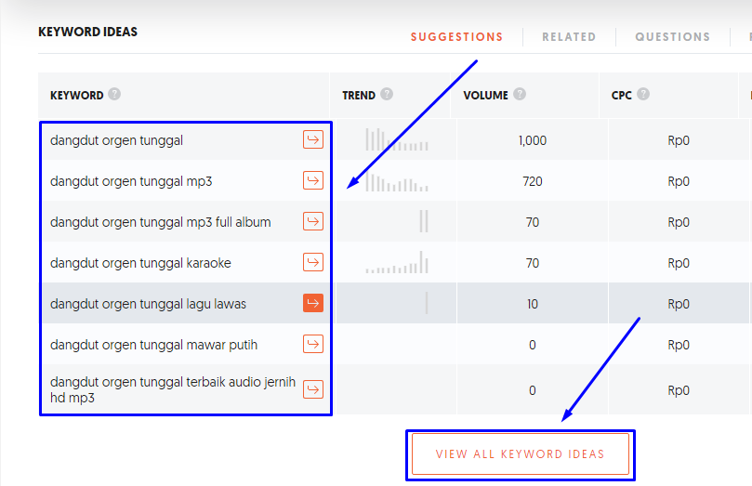Image resolution: width=752 pixels, height=486 pixels.
Task: Open the RELATED tab
Action: (569, 37)
